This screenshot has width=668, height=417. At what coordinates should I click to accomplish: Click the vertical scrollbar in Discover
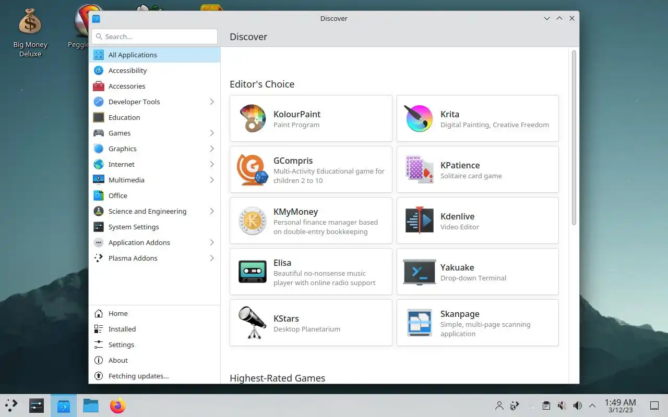[574, 138]
